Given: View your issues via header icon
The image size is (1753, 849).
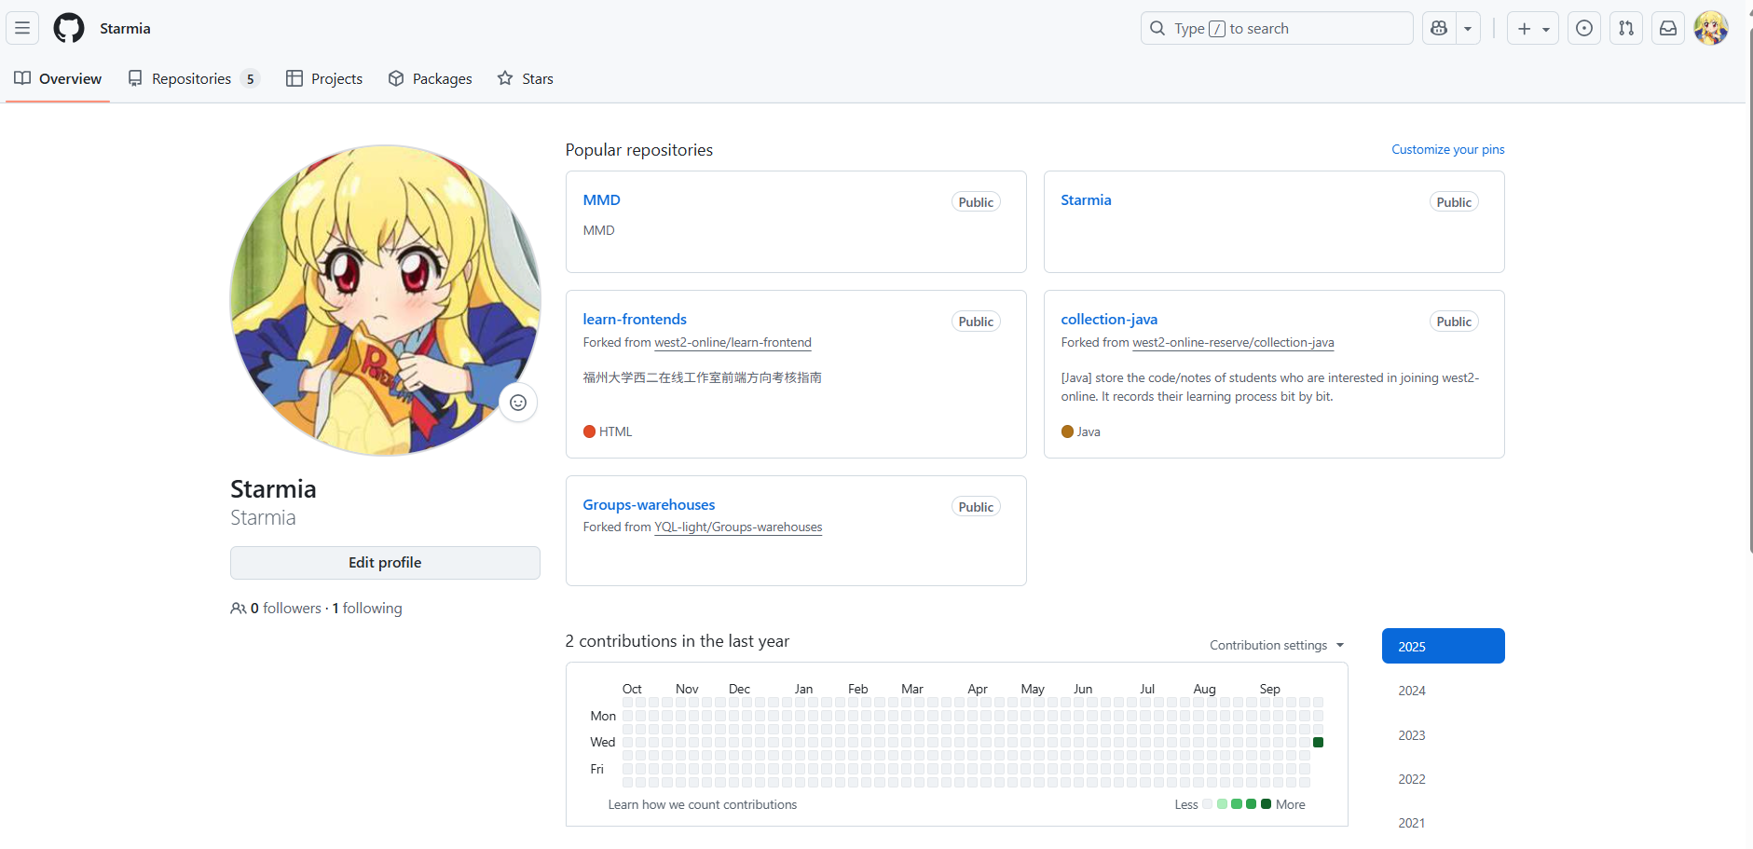Looking at the screenshot, I should coord(1584,29).
